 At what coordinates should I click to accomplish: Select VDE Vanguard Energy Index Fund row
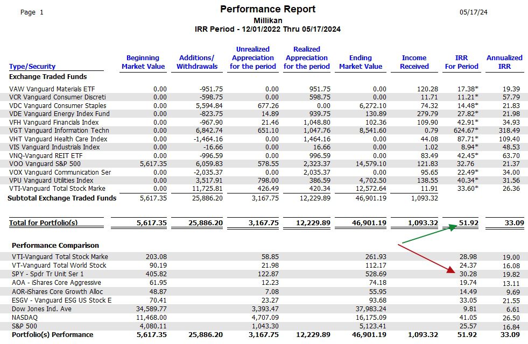pyautogui.click(x=264, y=113)
